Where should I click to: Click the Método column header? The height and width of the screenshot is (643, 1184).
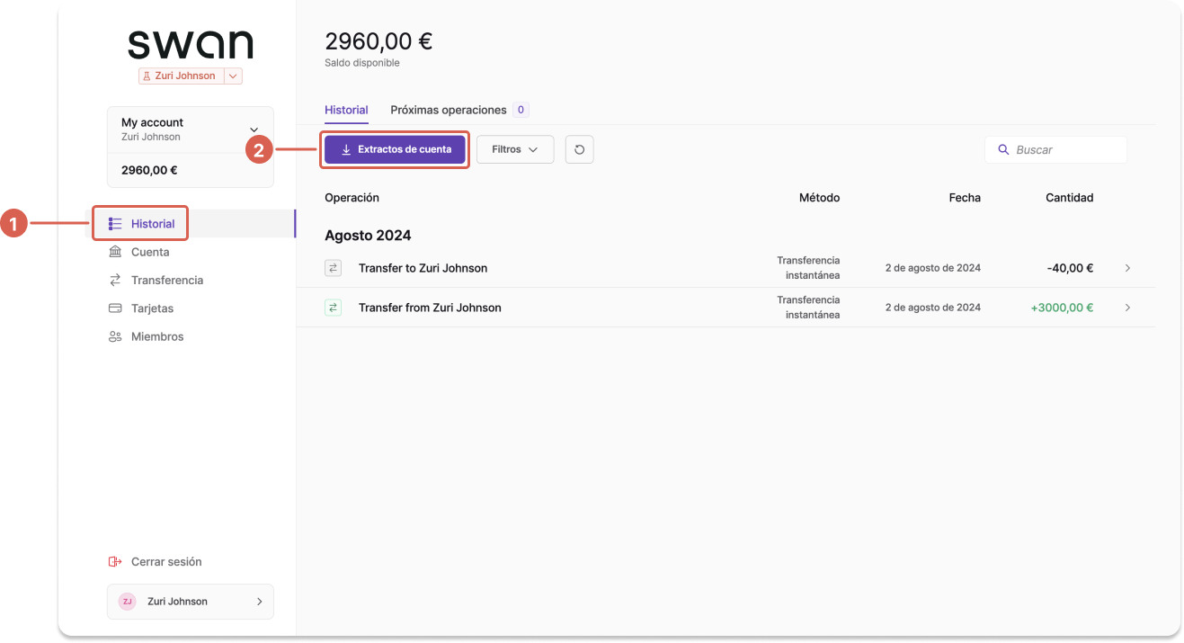[x=819, y=198]
